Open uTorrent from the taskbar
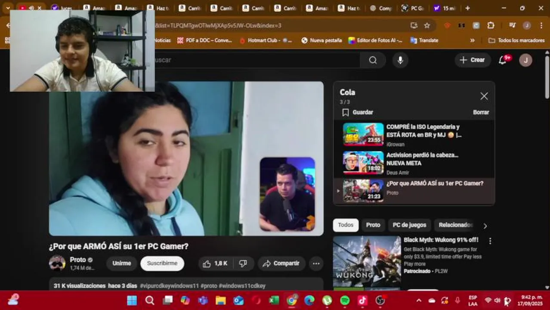 tap(327, 300)
